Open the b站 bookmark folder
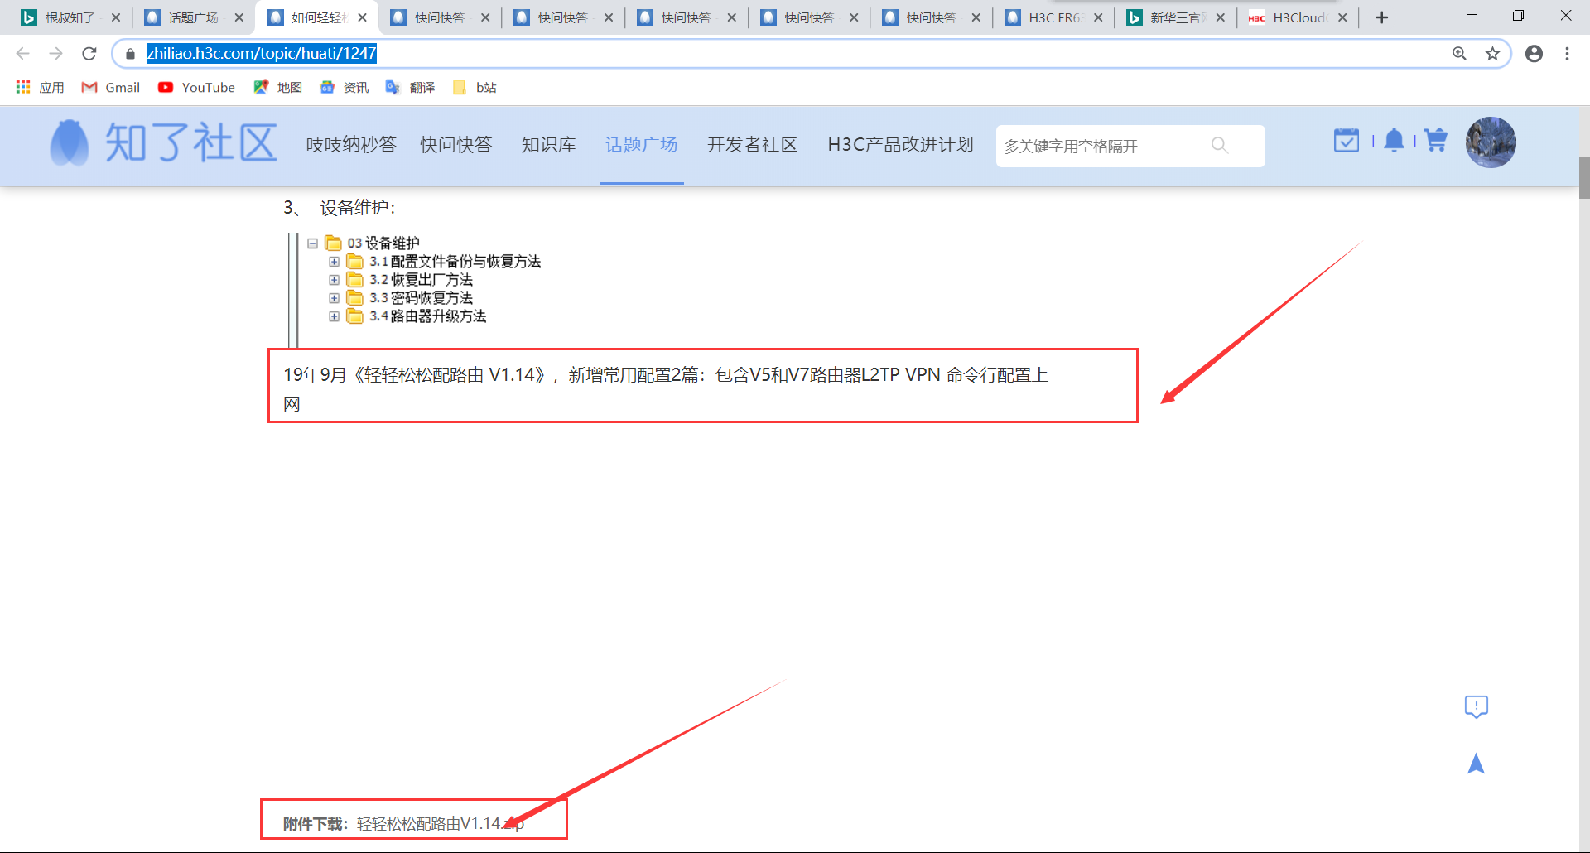 point(475,87)
